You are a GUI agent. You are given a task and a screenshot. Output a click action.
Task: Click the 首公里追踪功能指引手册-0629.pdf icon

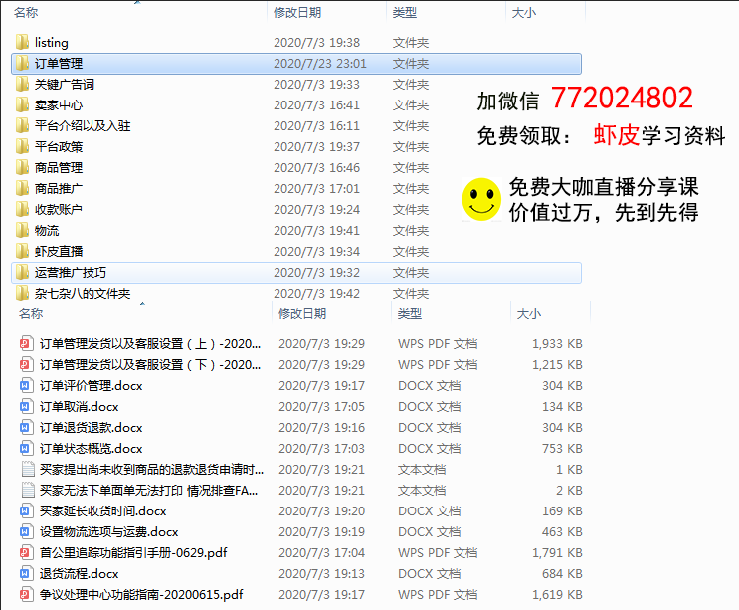click(x=27, y=552)
